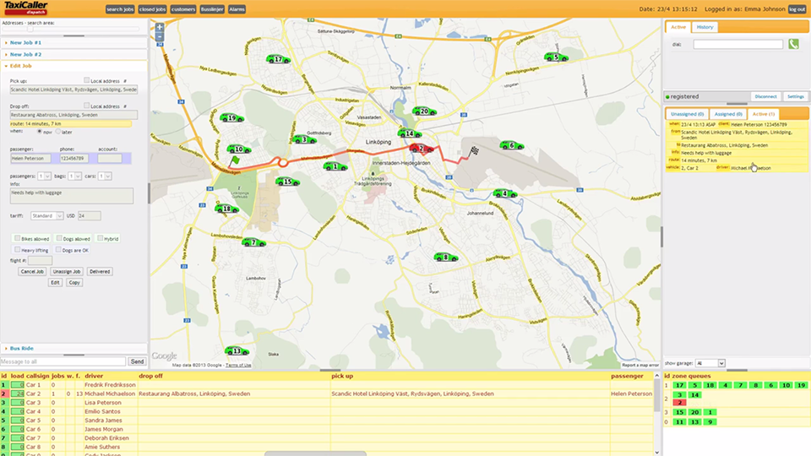Select taxi car 5 on map
The image size is (811, 456).
556,57
